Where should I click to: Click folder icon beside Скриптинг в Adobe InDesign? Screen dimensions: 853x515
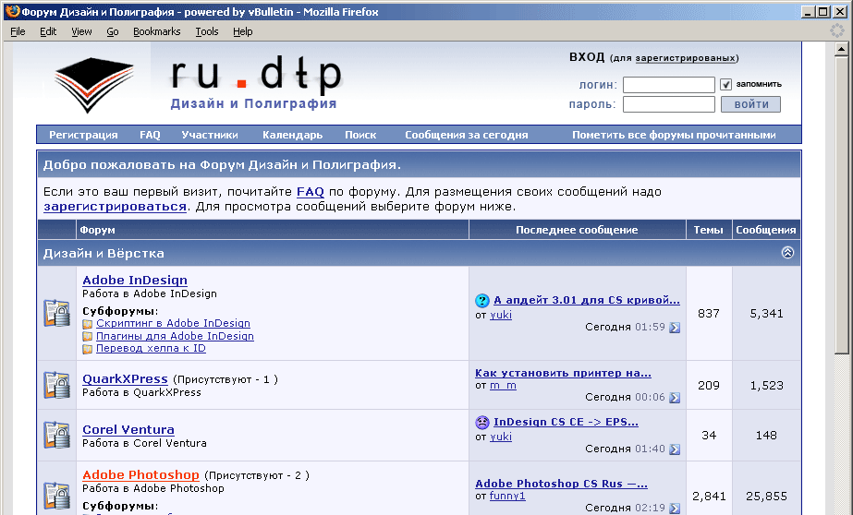pyautogui.click(x=87, y=324)
